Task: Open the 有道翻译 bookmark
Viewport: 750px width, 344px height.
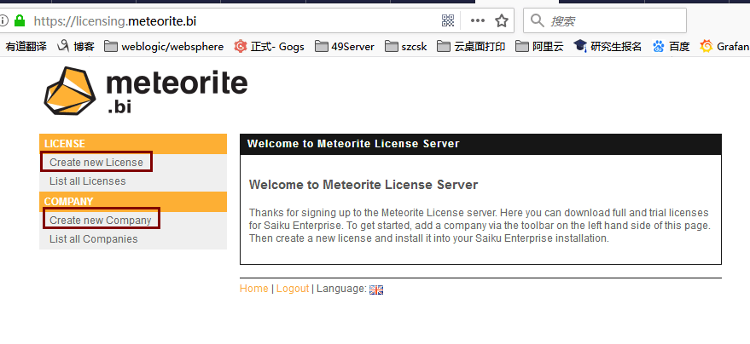Action: [x=26, y=46]
